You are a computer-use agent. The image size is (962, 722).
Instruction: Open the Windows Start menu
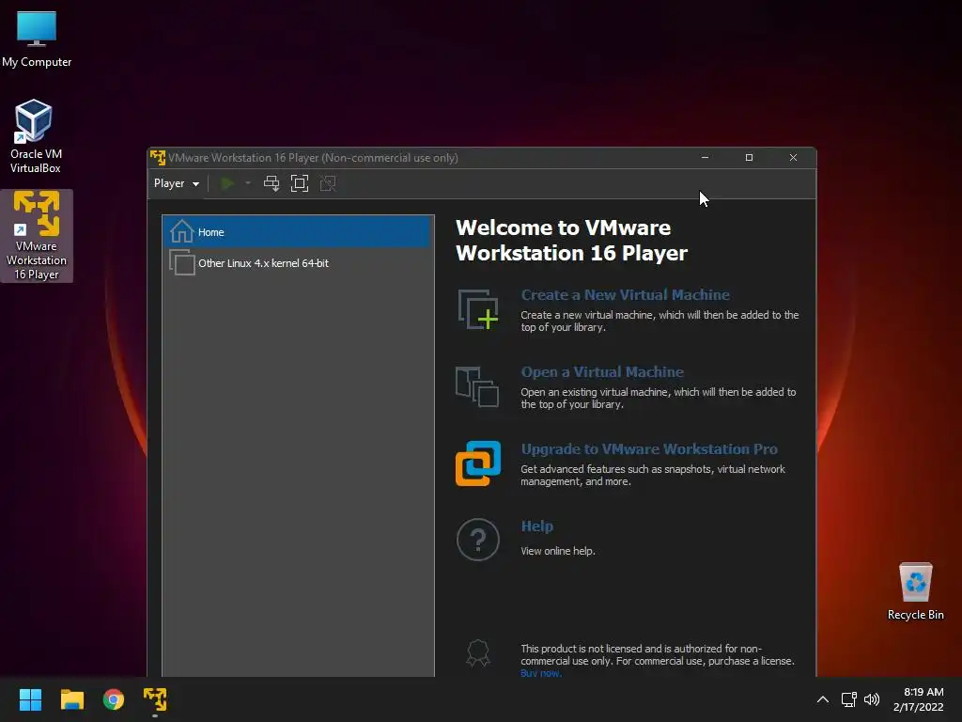pos(30,699)
